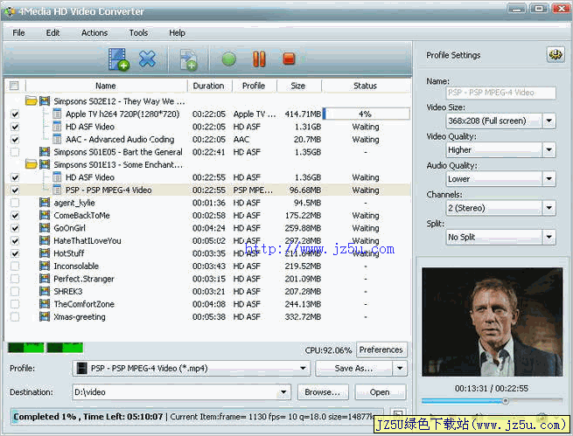Click the video preview thumbnail

click(492, 322)
